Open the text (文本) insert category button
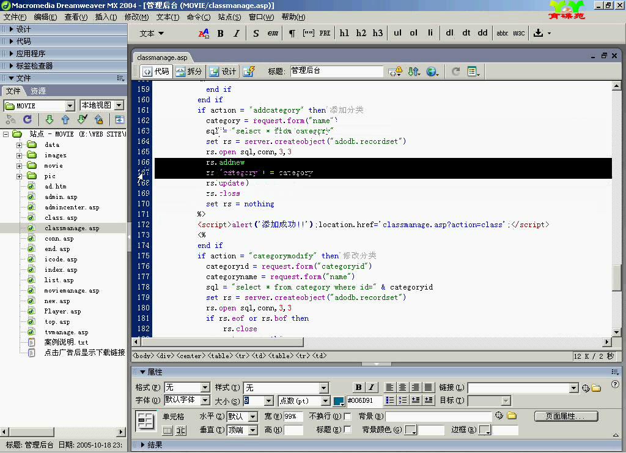Image resolution: width=626 pixels, height=453 pixels. pos(152,34)
